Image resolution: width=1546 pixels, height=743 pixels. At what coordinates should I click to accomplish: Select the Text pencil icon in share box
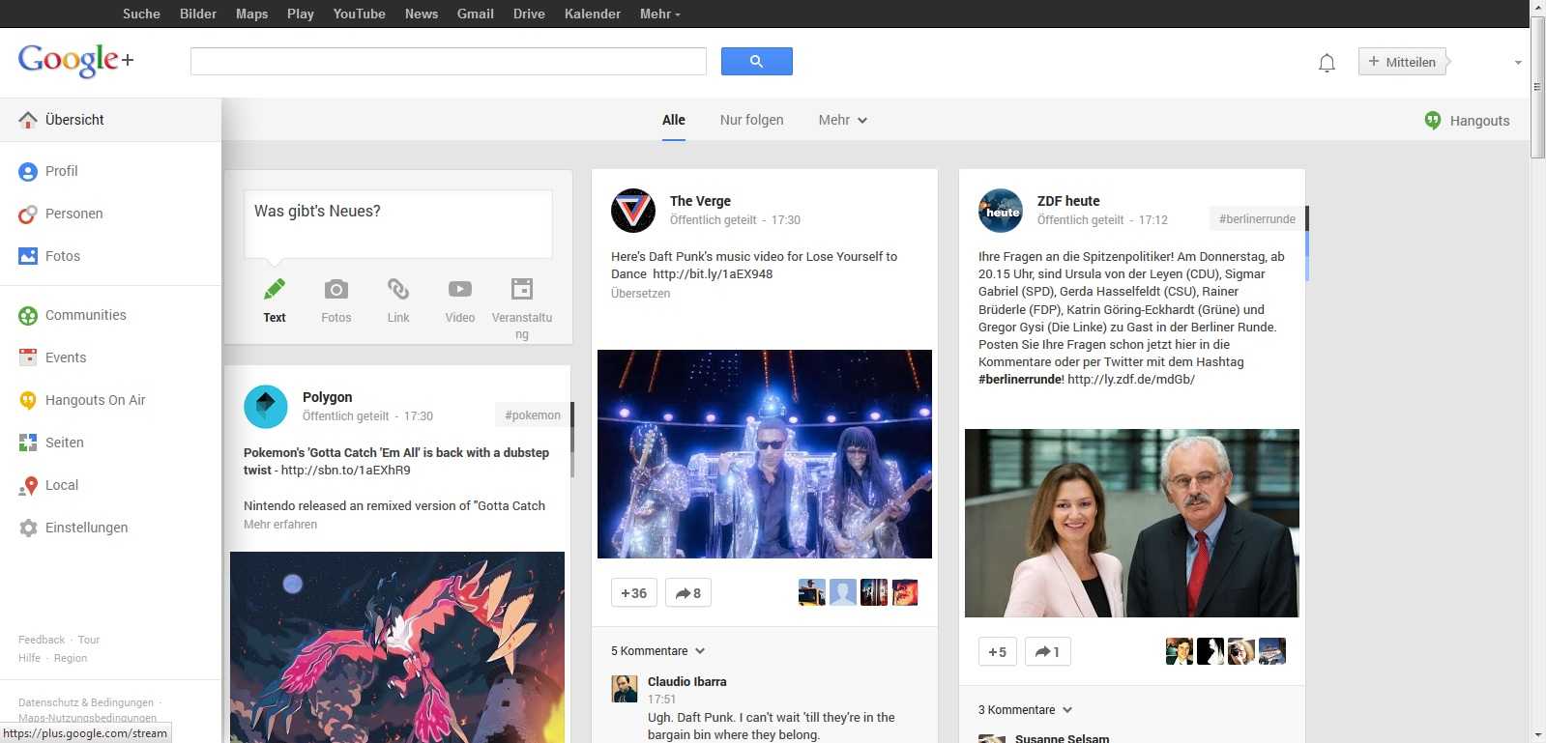275,289
